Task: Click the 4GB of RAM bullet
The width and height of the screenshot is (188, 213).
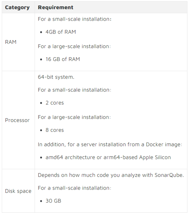Action: pyautogui.click(x=61, y=32)
